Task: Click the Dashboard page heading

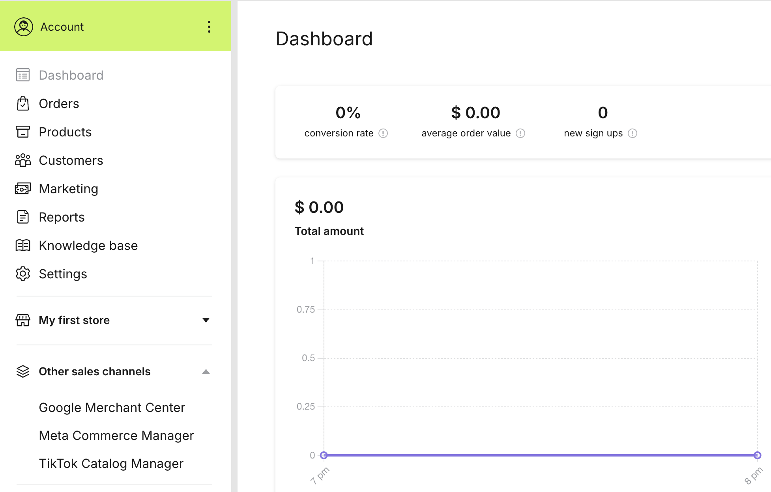Action: tap(324, 39)
